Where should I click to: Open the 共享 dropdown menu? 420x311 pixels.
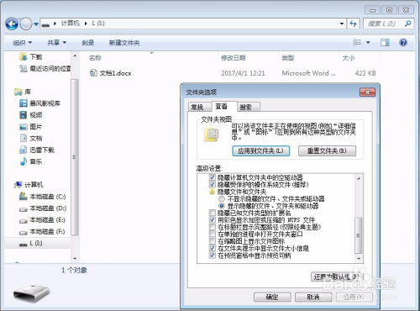[x=57, y=43]
